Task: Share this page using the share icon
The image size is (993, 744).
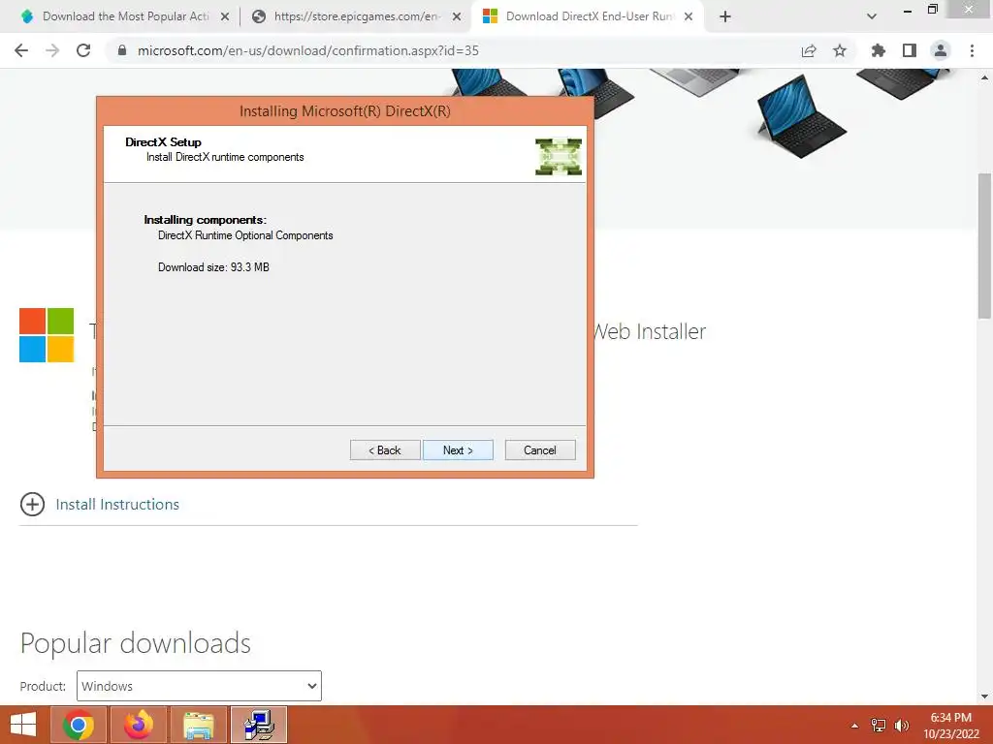Action: pyautogui.click(x=809, y=50)
